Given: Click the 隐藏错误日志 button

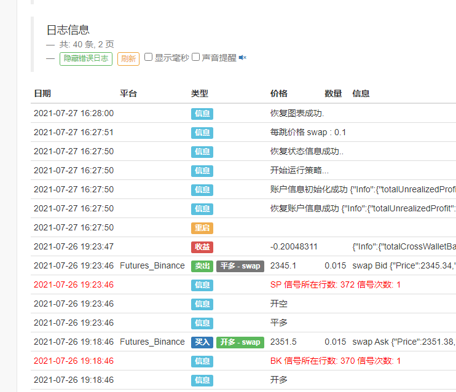Looking at the screenshot, I should pyautogui.click(x=86, y=58).
